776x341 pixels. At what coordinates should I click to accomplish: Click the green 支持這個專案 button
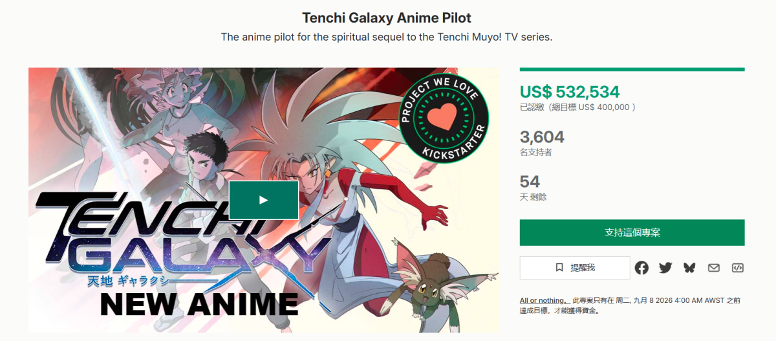(x=632, y=232)
